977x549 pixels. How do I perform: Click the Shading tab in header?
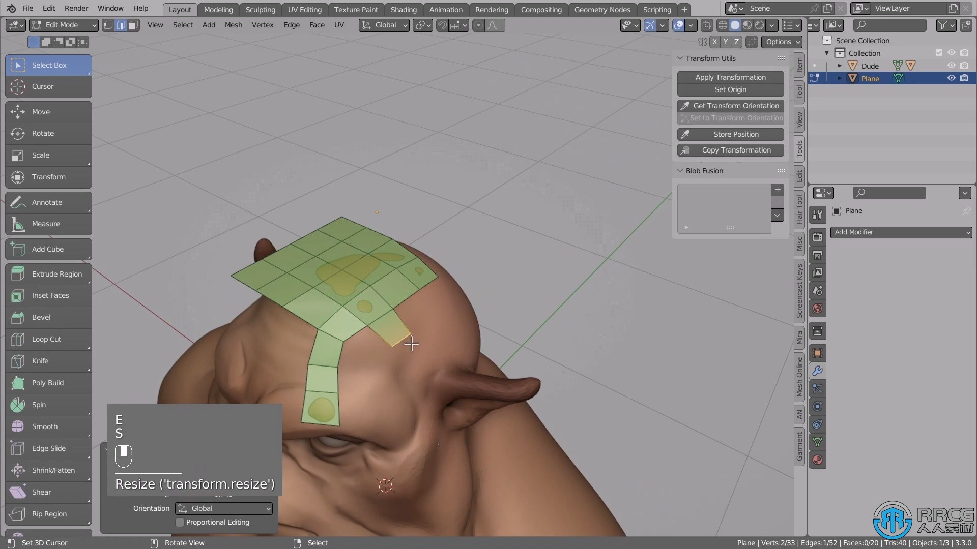pyautogui.click(x=404, y=9)
